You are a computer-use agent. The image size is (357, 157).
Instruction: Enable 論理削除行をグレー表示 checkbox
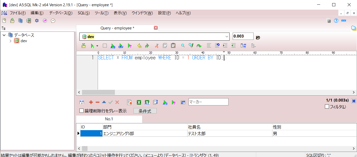click(81, 111)
